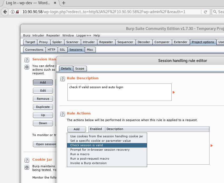Click Add button under Rule Actions
The width and height of the screenshot is (224, 183).
coord(77,129)
